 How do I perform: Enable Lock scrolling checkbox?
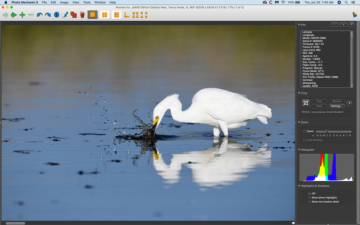304,140
